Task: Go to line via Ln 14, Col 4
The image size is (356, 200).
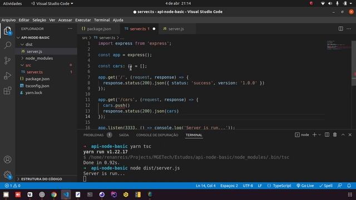Action: 206,186
